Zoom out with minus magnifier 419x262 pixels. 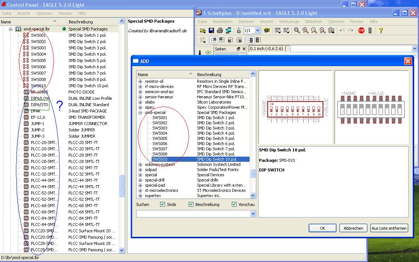point(314,30)
